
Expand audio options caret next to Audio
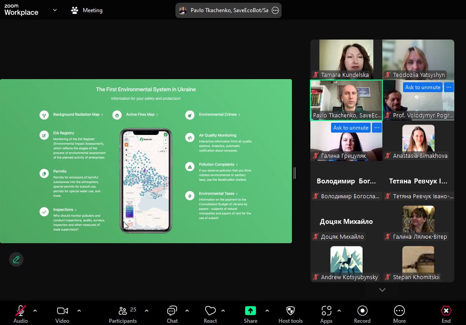[35, 311]
